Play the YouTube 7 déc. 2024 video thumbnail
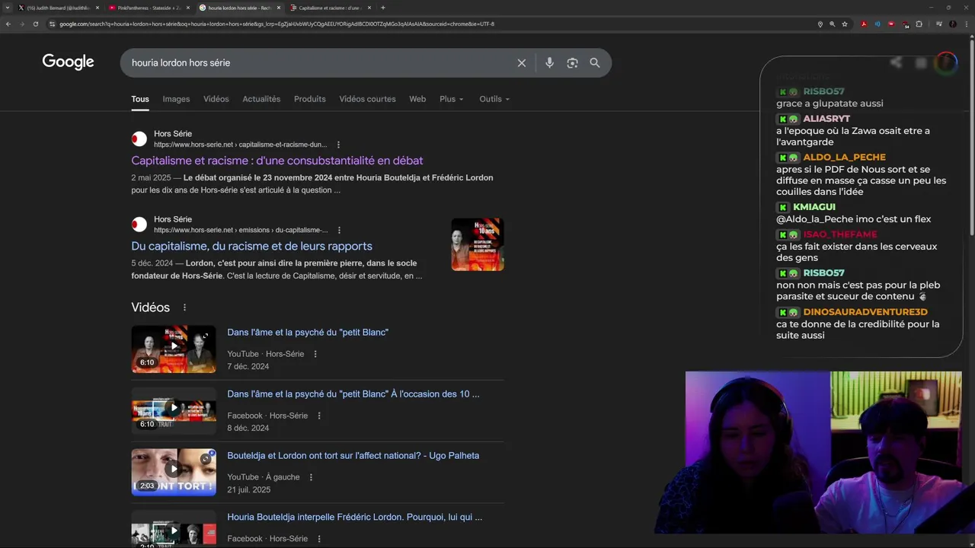 174,349
